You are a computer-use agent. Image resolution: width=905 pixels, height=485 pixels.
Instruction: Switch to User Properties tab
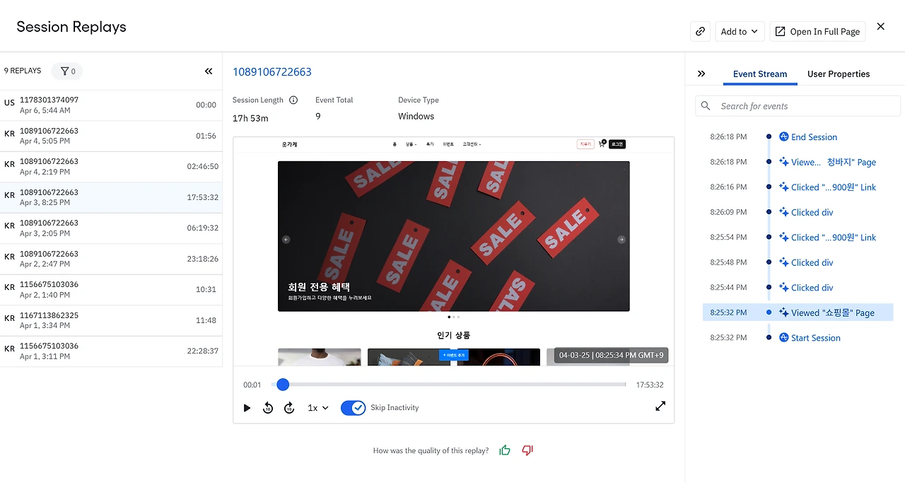(839, 74)
